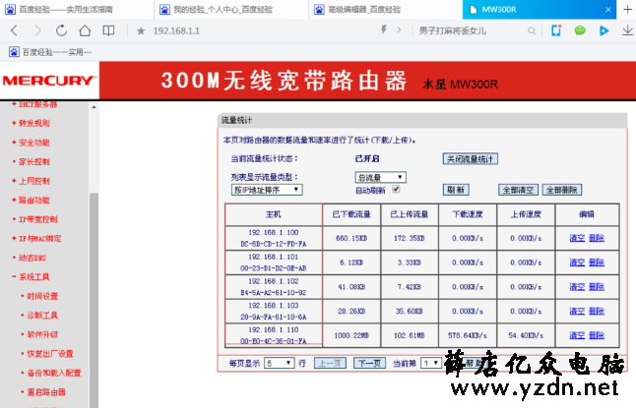Click the 全部清空 button
The height and width of the screenshot is (408, 636).
pyautogui.click(x=518, y=190)
